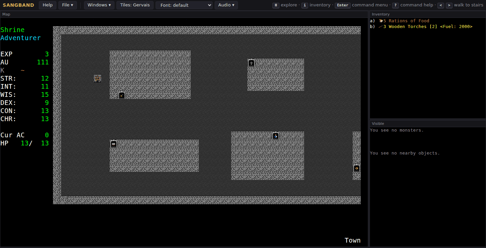Click the CON stat row

click(25, 111)
